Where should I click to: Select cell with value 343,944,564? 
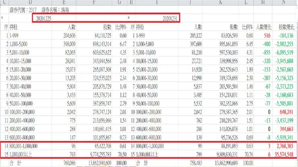click(102, 61)
